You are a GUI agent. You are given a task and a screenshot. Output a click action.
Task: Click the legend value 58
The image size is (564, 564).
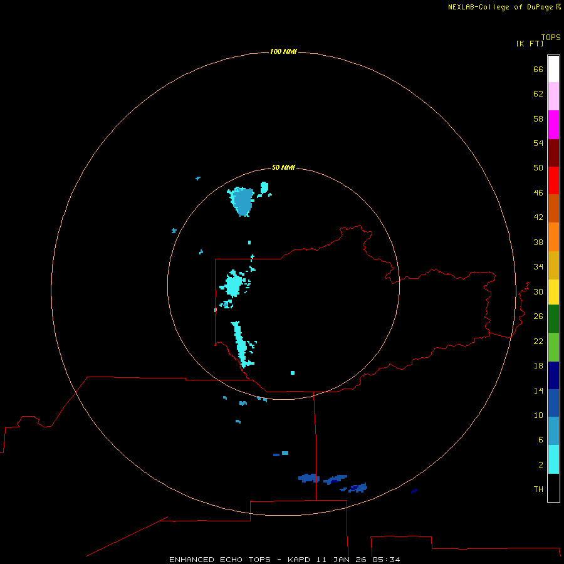click(x=538, y=118)
